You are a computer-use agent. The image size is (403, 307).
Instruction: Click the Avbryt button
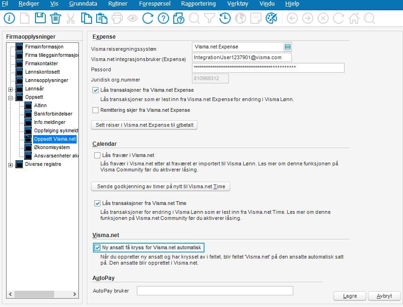click(384, 296)
